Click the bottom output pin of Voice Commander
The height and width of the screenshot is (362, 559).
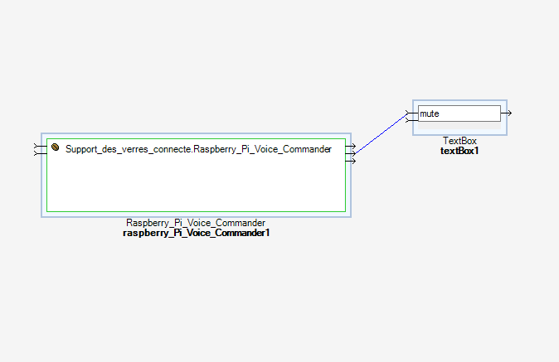pyautogui.click(x=352, y=161)
